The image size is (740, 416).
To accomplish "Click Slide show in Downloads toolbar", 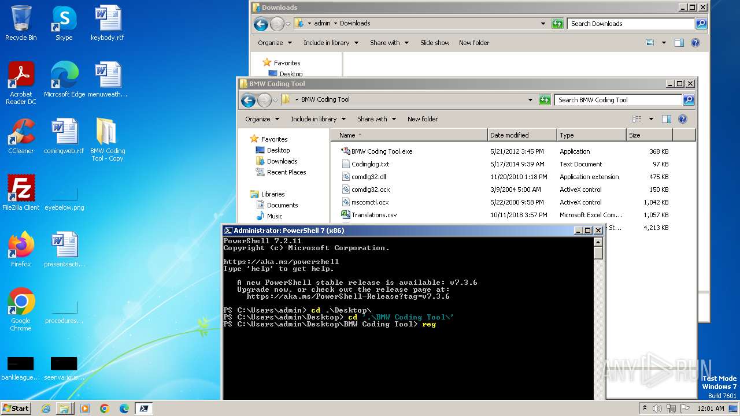I will click(435, 43).
